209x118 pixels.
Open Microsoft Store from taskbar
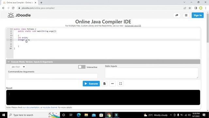[101, 115]
